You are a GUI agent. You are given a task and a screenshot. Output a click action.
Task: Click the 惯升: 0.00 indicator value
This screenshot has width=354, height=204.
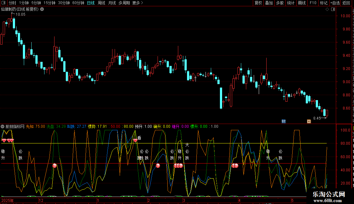tap(199, 126)
